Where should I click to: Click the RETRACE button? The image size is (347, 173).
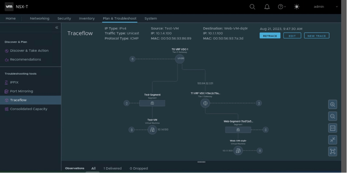click(x=270, y=36)
